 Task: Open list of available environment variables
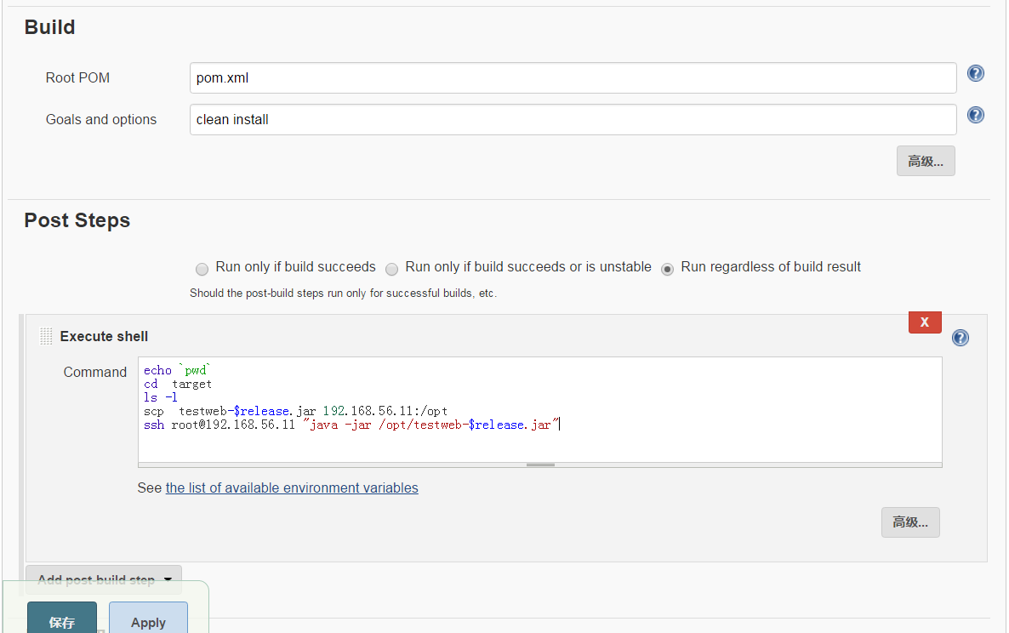click(x=292, y=488)
